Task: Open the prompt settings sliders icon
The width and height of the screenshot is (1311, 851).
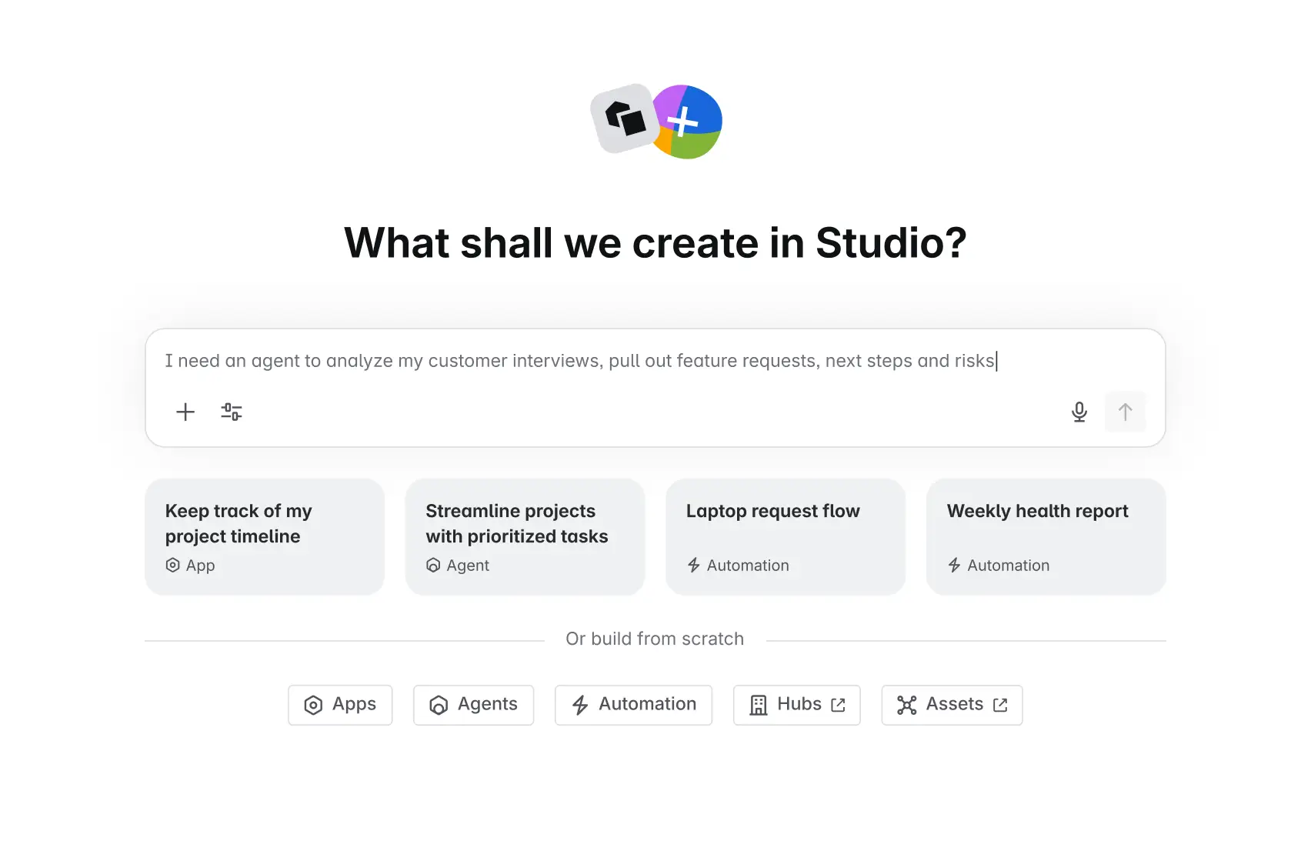Action: click(232, 412)
